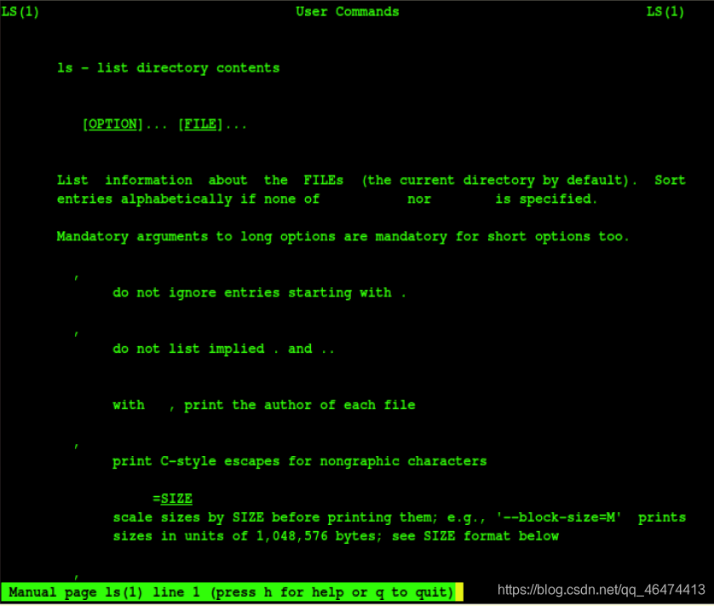
Task: Click the '--block-size=M' example text
Action: pos(559,517)
